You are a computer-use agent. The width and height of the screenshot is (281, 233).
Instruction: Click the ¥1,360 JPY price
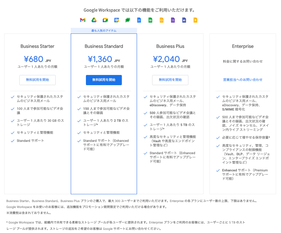[104, 59]
